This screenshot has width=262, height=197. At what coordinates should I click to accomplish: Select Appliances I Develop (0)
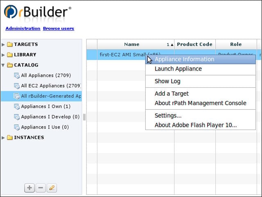(x=50, y=117)
